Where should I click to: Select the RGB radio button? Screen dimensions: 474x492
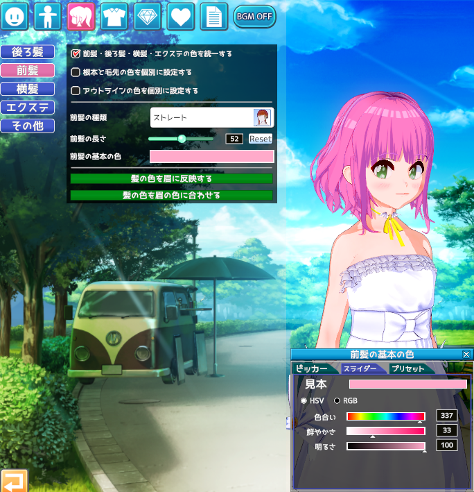[x=337, y=400]
